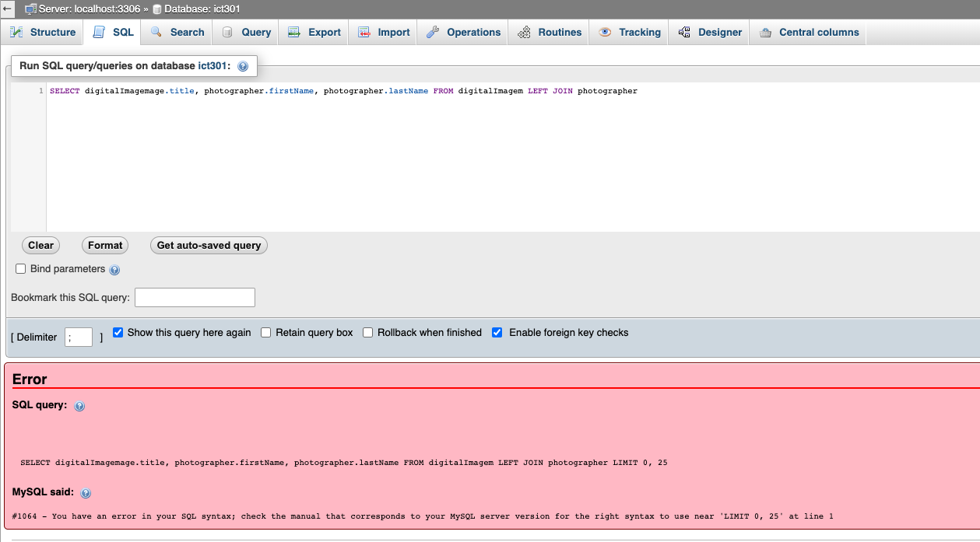Click the Tracking eye icon
The width and height of the screenshot is (980, 542).
(x=605, y=32)
